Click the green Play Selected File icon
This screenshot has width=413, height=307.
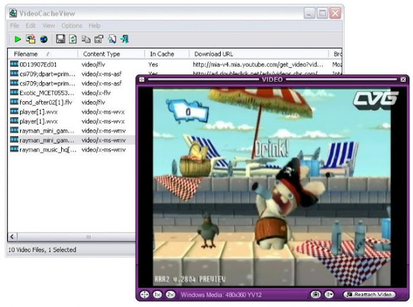(17, 39)
